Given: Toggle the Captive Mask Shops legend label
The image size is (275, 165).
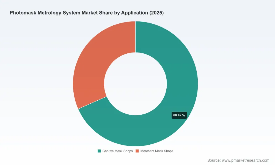Looking at the screenshot, I should point(117,151).
